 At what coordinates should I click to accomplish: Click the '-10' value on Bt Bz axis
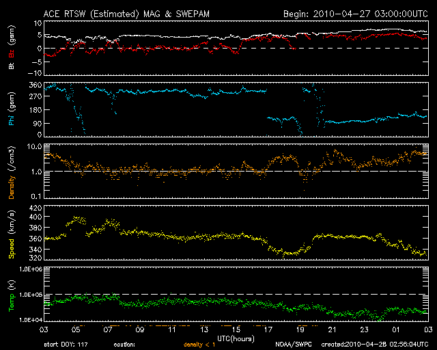[35, 73]
